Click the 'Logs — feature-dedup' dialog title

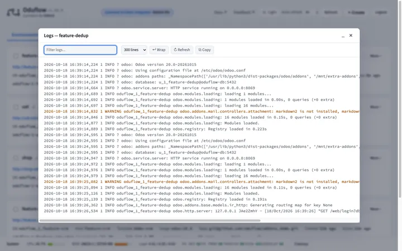click(x=66, y=36)
